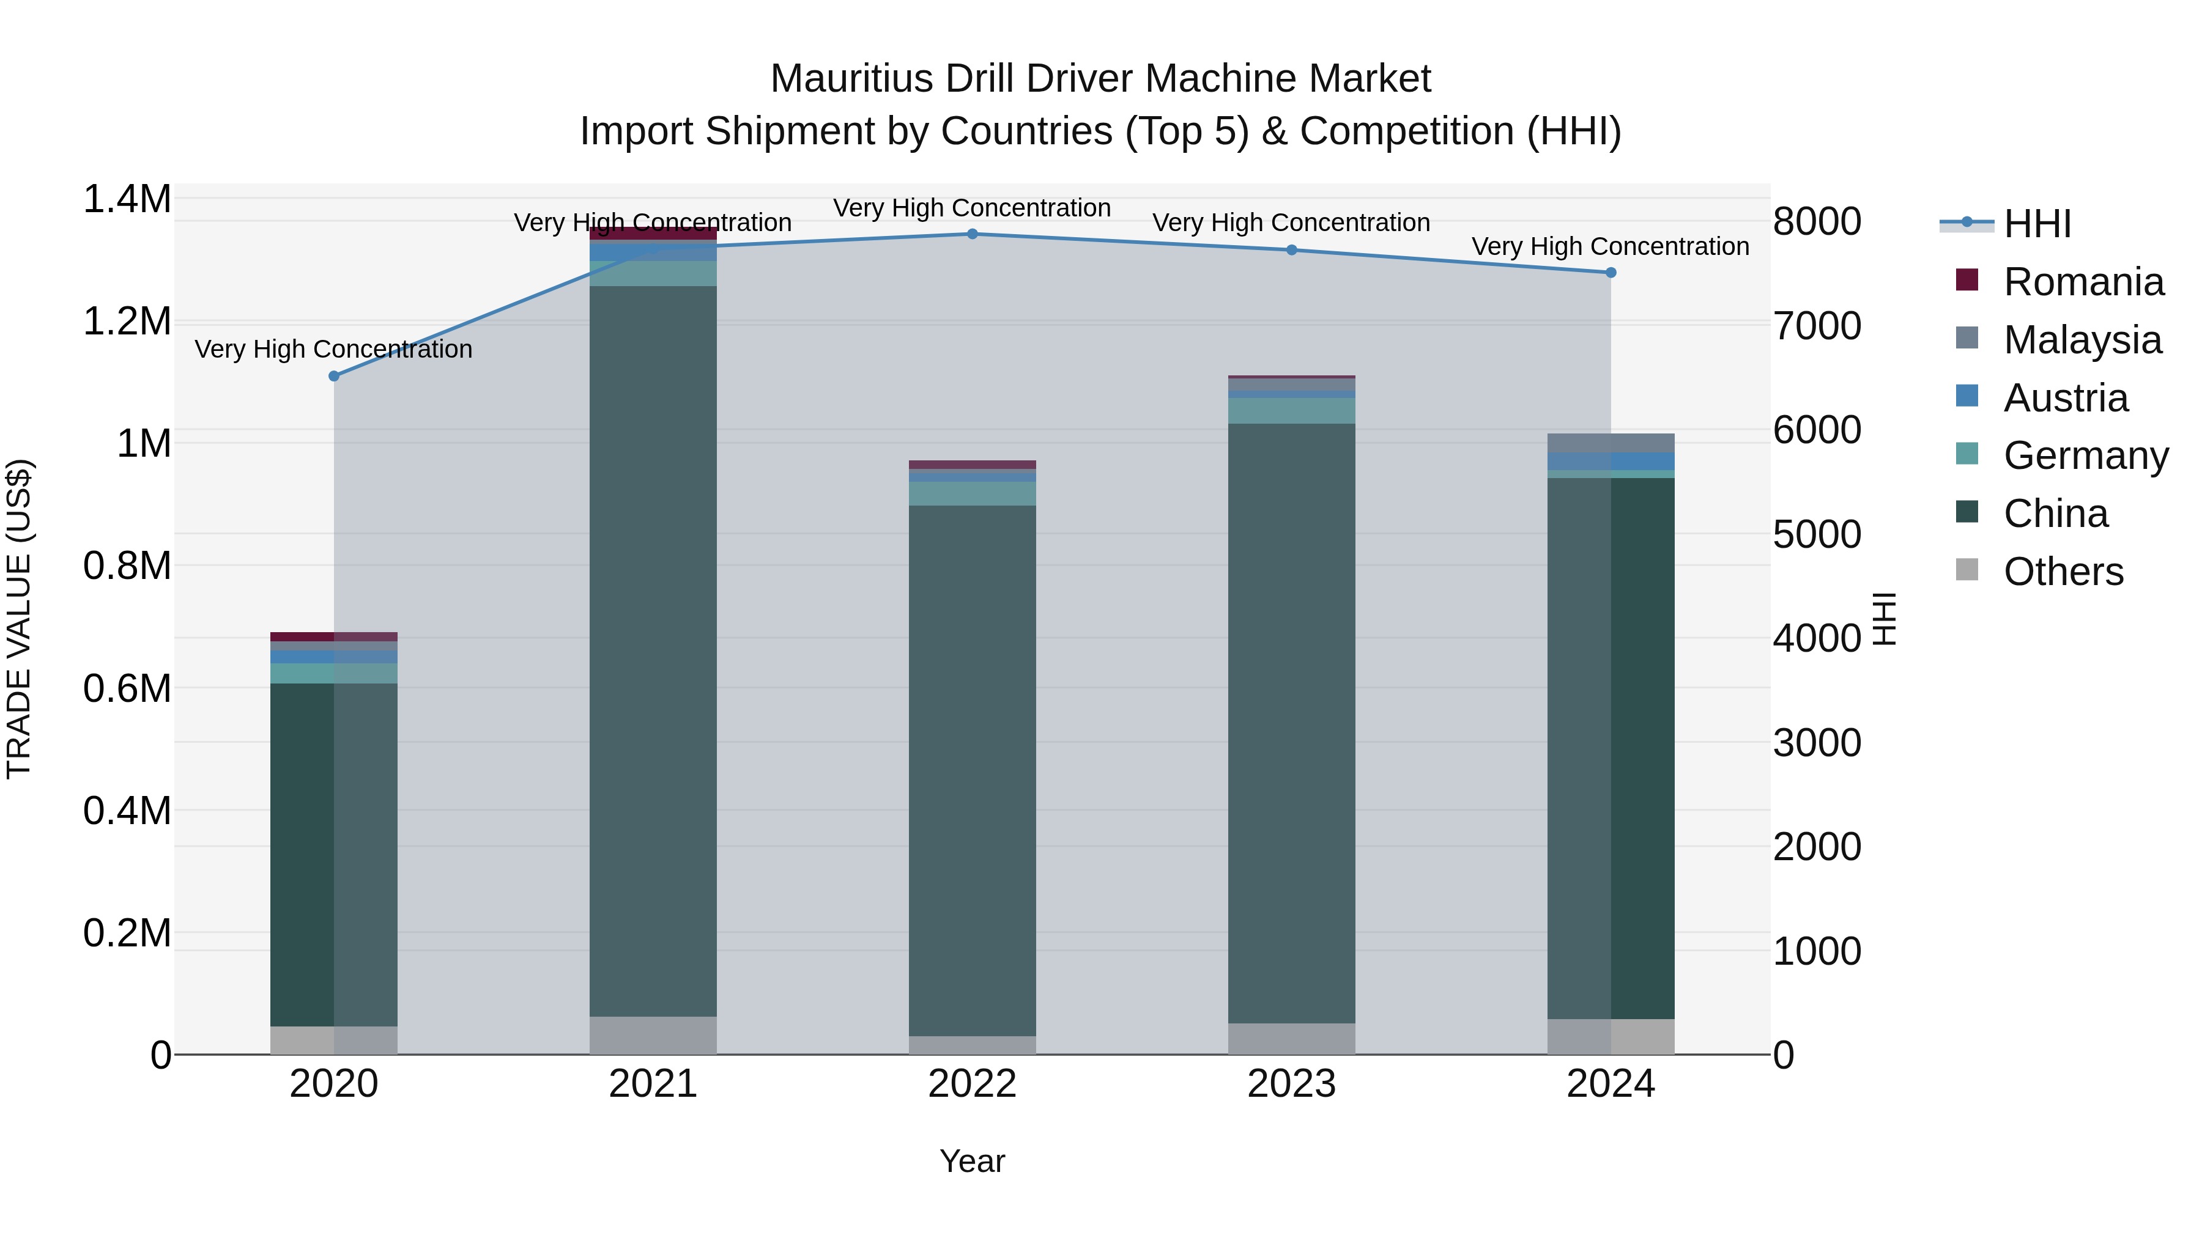
Task: Click the China segment of 2022 bar
Action: 973,771
